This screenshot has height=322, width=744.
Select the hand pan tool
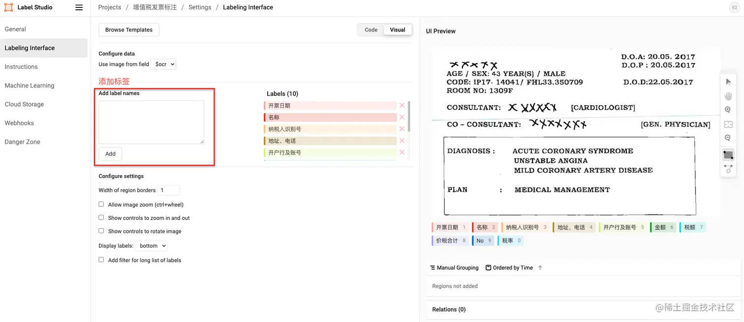point(728,96)
